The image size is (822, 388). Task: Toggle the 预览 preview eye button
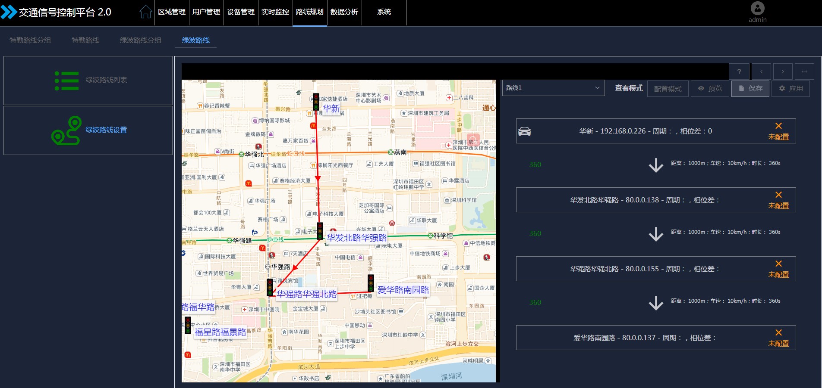710,89
